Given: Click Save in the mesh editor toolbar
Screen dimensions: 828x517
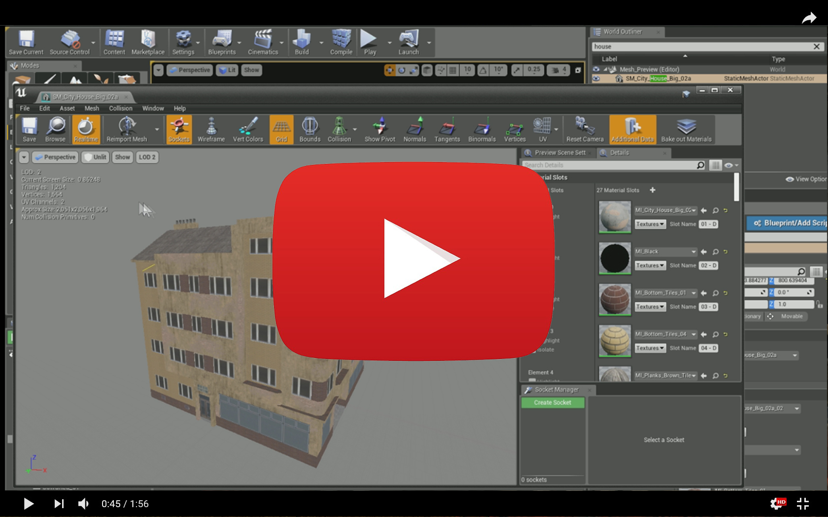Looking at the screenshot, I should pyautogui.click(x=29, y=129).
